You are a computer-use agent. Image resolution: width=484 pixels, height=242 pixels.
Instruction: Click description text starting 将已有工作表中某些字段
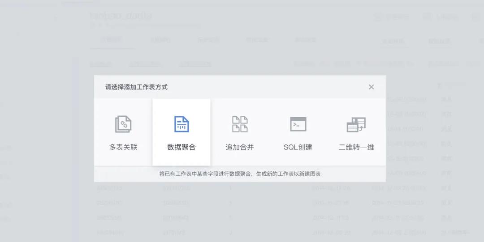tap(240, 174)
